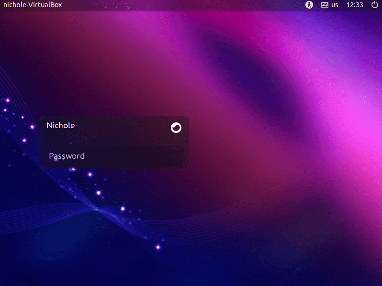The height and width of the screenshot is (286, 382).
Task: Open the accessibility menu icon
Action: (x=309, y=5)
